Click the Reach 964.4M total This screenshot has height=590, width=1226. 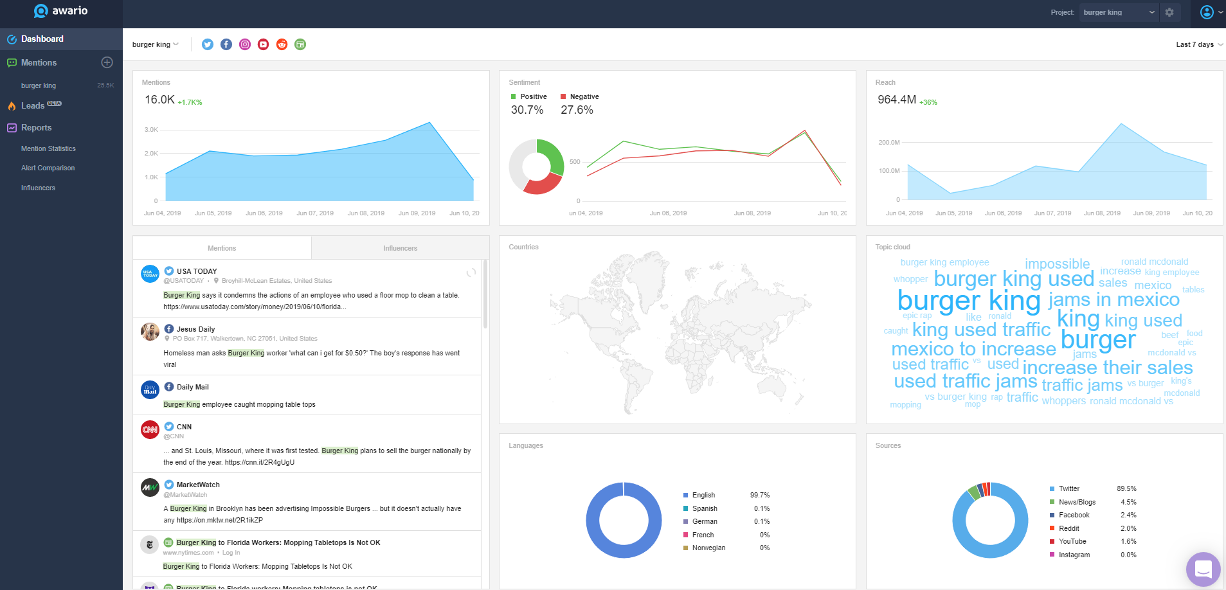pyautogui.click(x=897, y=100)
